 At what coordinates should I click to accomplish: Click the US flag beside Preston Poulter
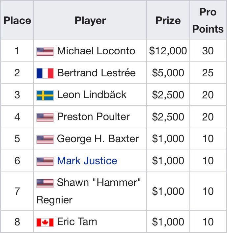pos(45,117)
